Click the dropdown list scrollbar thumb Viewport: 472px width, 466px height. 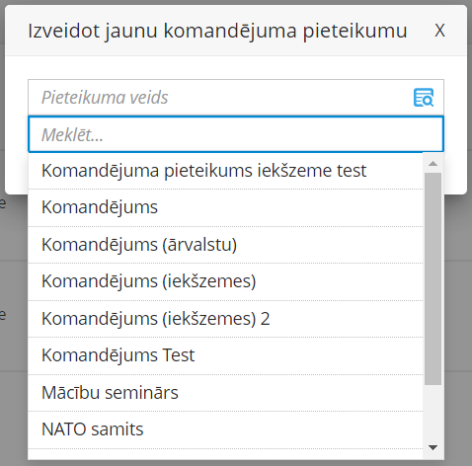(433, 278)
